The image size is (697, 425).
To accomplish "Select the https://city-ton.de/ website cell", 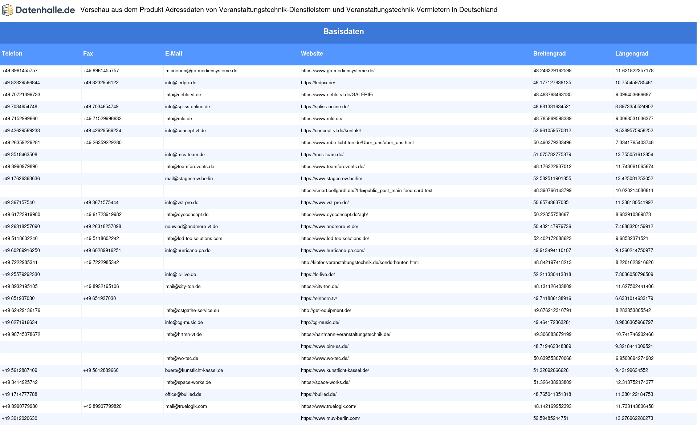I will [x=320, y=287].
